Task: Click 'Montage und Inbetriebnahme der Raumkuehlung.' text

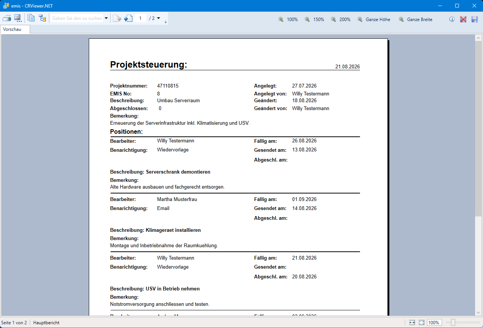Action: [164, 245]
